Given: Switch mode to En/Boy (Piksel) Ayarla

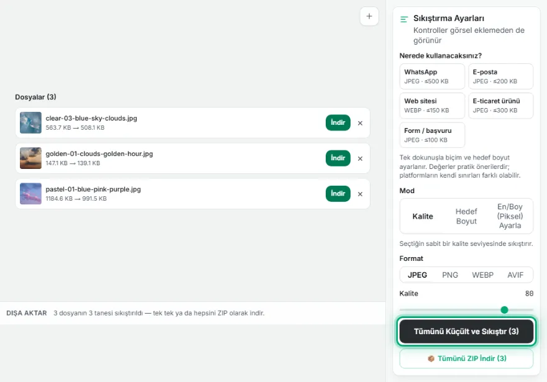Looking at the screenshot, I should pyautogui.click(x=510, y=216).
